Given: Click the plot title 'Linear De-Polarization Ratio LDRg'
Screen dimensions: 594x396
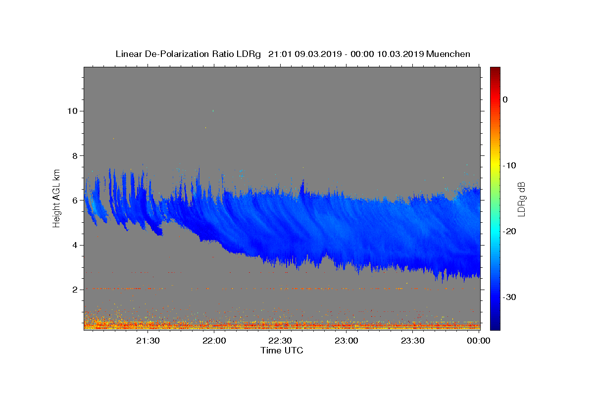Looking at the screenshot, I should tap(188, 54).
